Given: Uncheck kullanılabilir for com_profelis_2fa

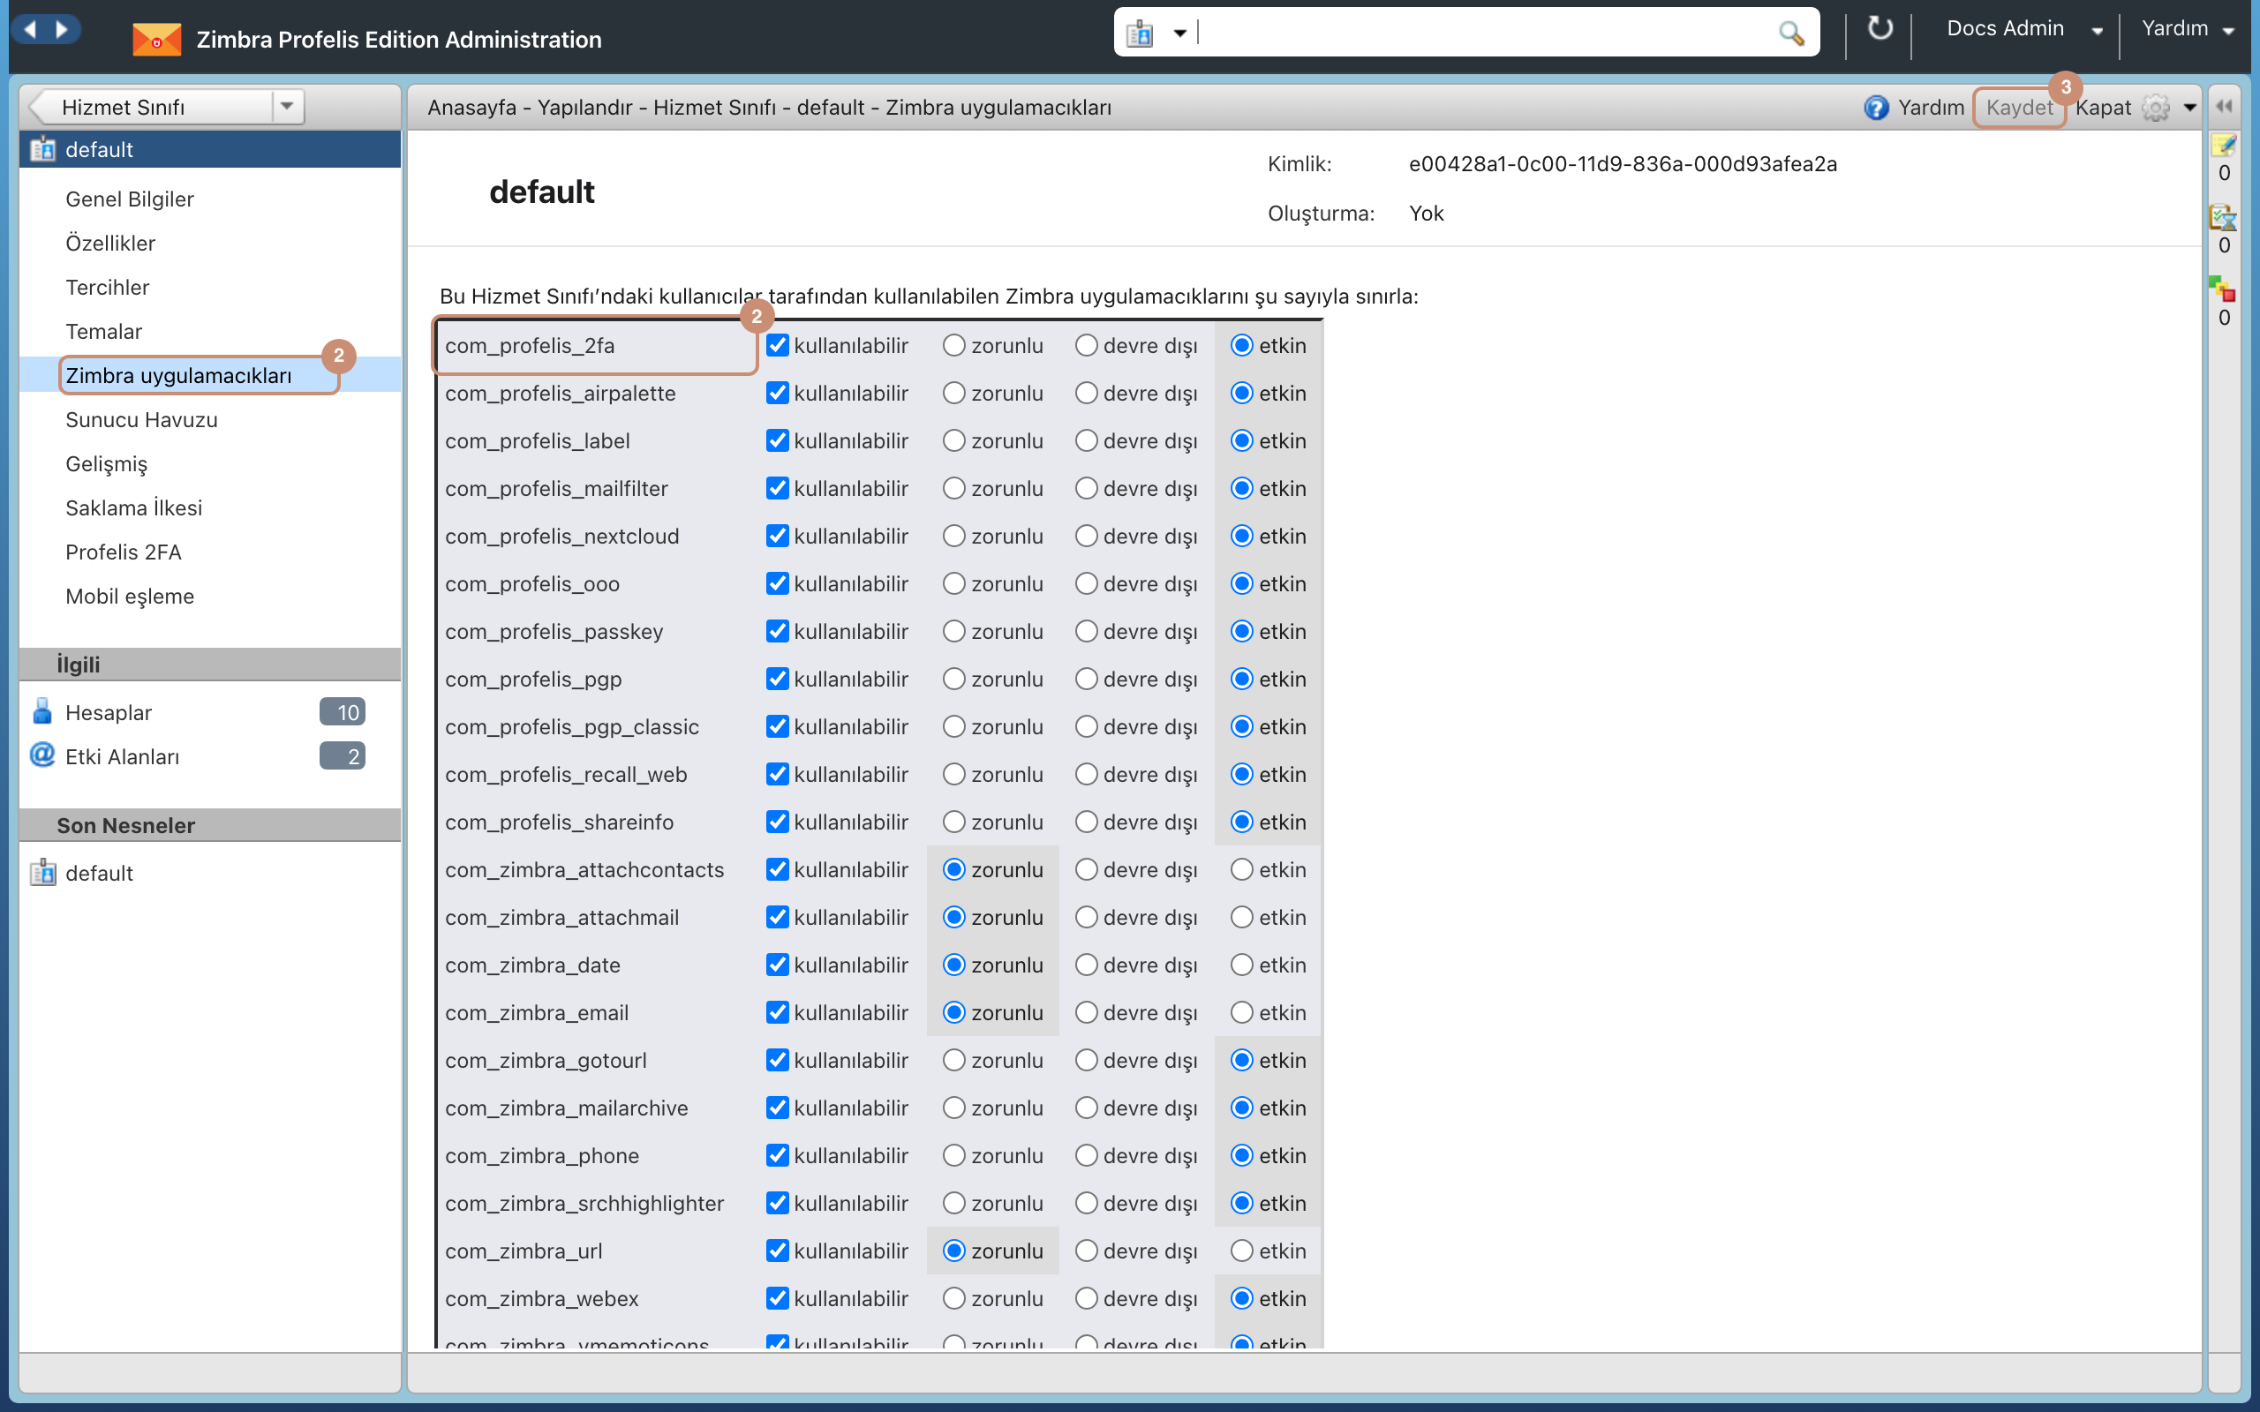Looking at the screenshot, I should (x=777, y=346).
